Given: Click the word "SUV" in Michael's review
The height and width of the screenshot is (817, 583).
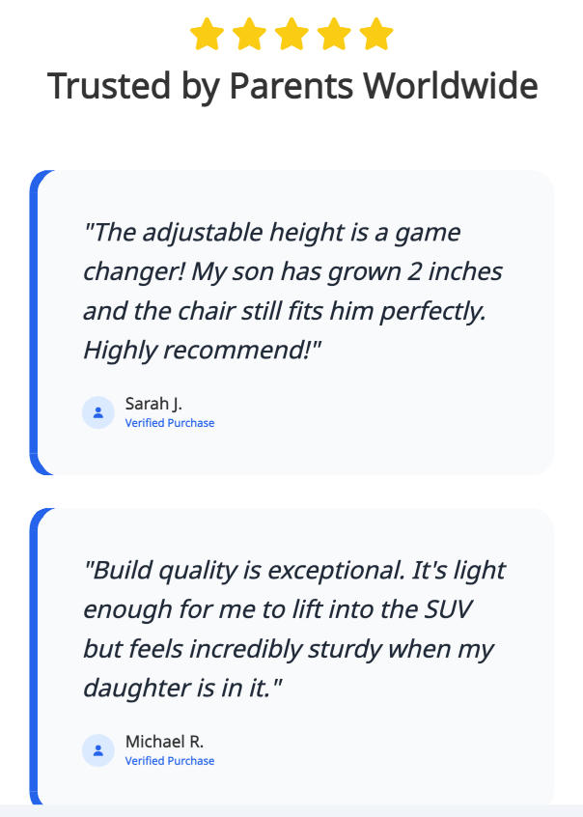Looking at the screenshot, I should click(446, 609).
